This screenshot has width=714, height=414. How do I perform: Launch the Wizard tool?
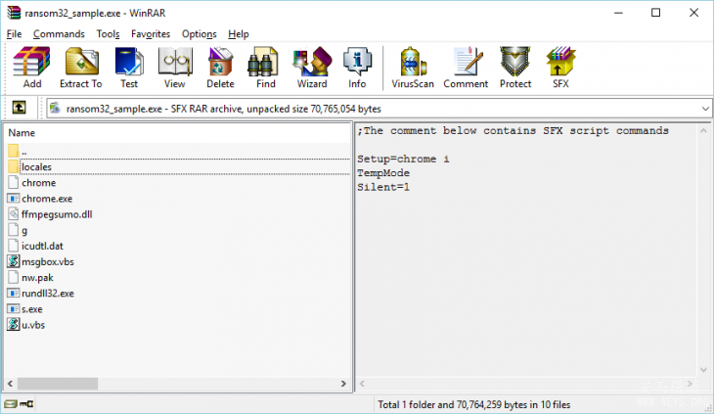click(x=312, y=67)
